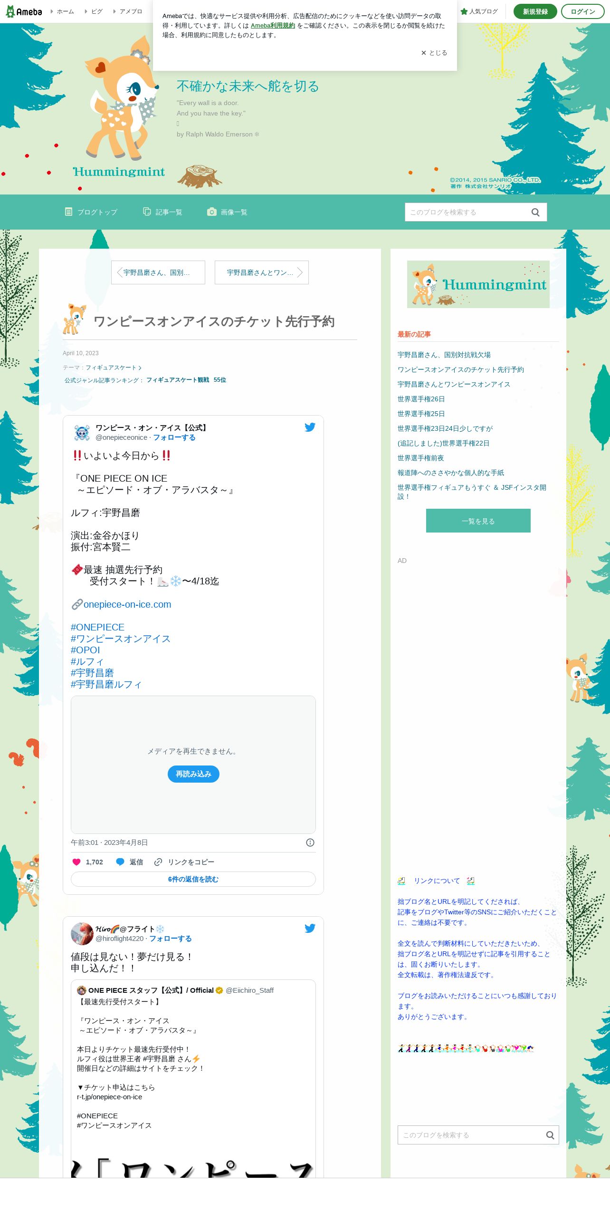Open recent post ワンピースオンアイスのチケット先行予約
This screenshot has height=1221, width=610.
461,369
